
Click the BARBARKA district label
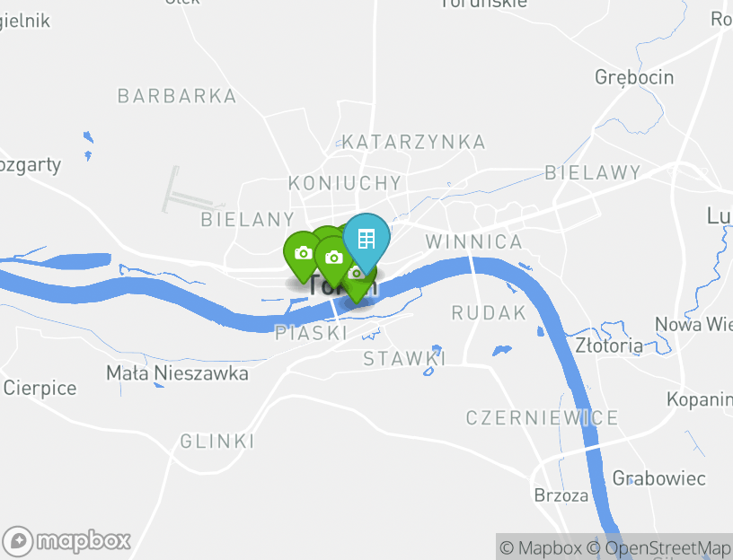click(177, 96)
